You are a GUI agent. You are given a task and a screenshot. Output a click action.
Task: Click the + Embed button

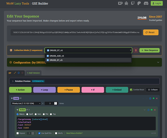coord(117,90)
